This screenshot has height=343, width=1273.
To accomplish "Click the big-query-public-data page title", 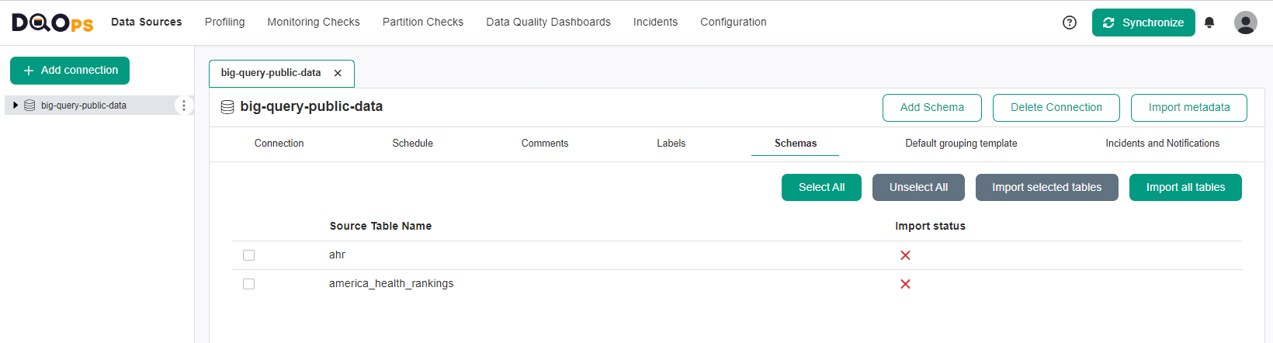I will point(311,107).
